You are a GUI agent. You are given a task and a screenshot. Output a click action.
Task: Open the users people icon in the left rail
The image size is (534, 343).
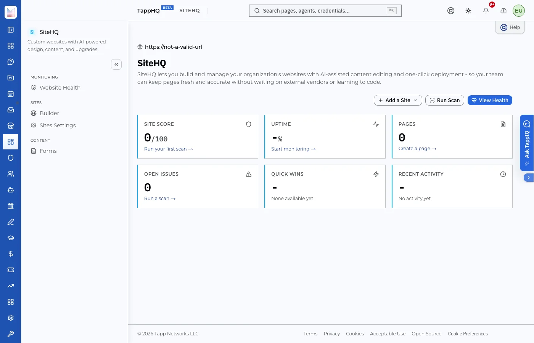point(11,174)
